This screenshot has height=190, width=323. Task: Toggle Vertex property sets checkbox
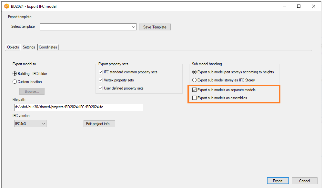(x=101, y=80)
